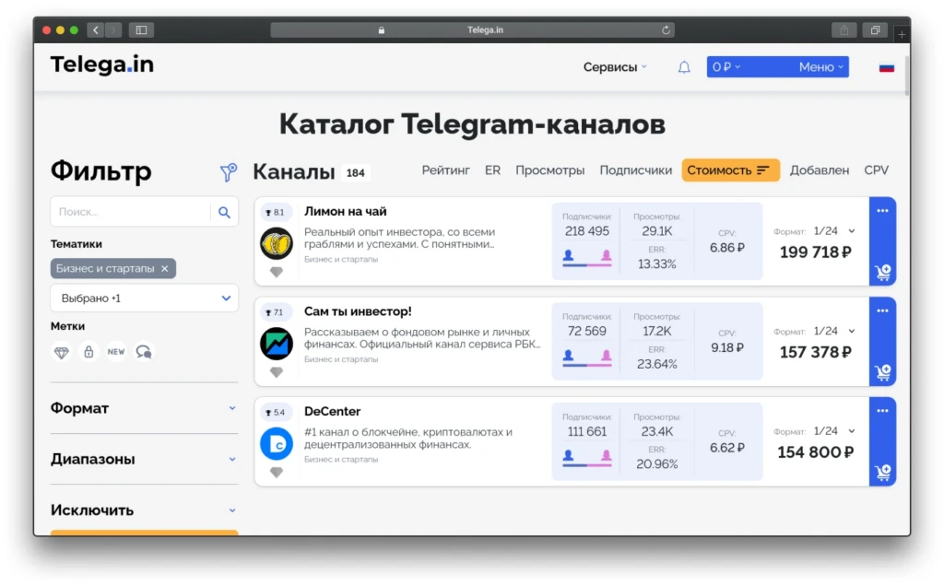Viewport: 944px width, 586px height.
Task: Show Safari tab overview
Action: tap(875, 29)
